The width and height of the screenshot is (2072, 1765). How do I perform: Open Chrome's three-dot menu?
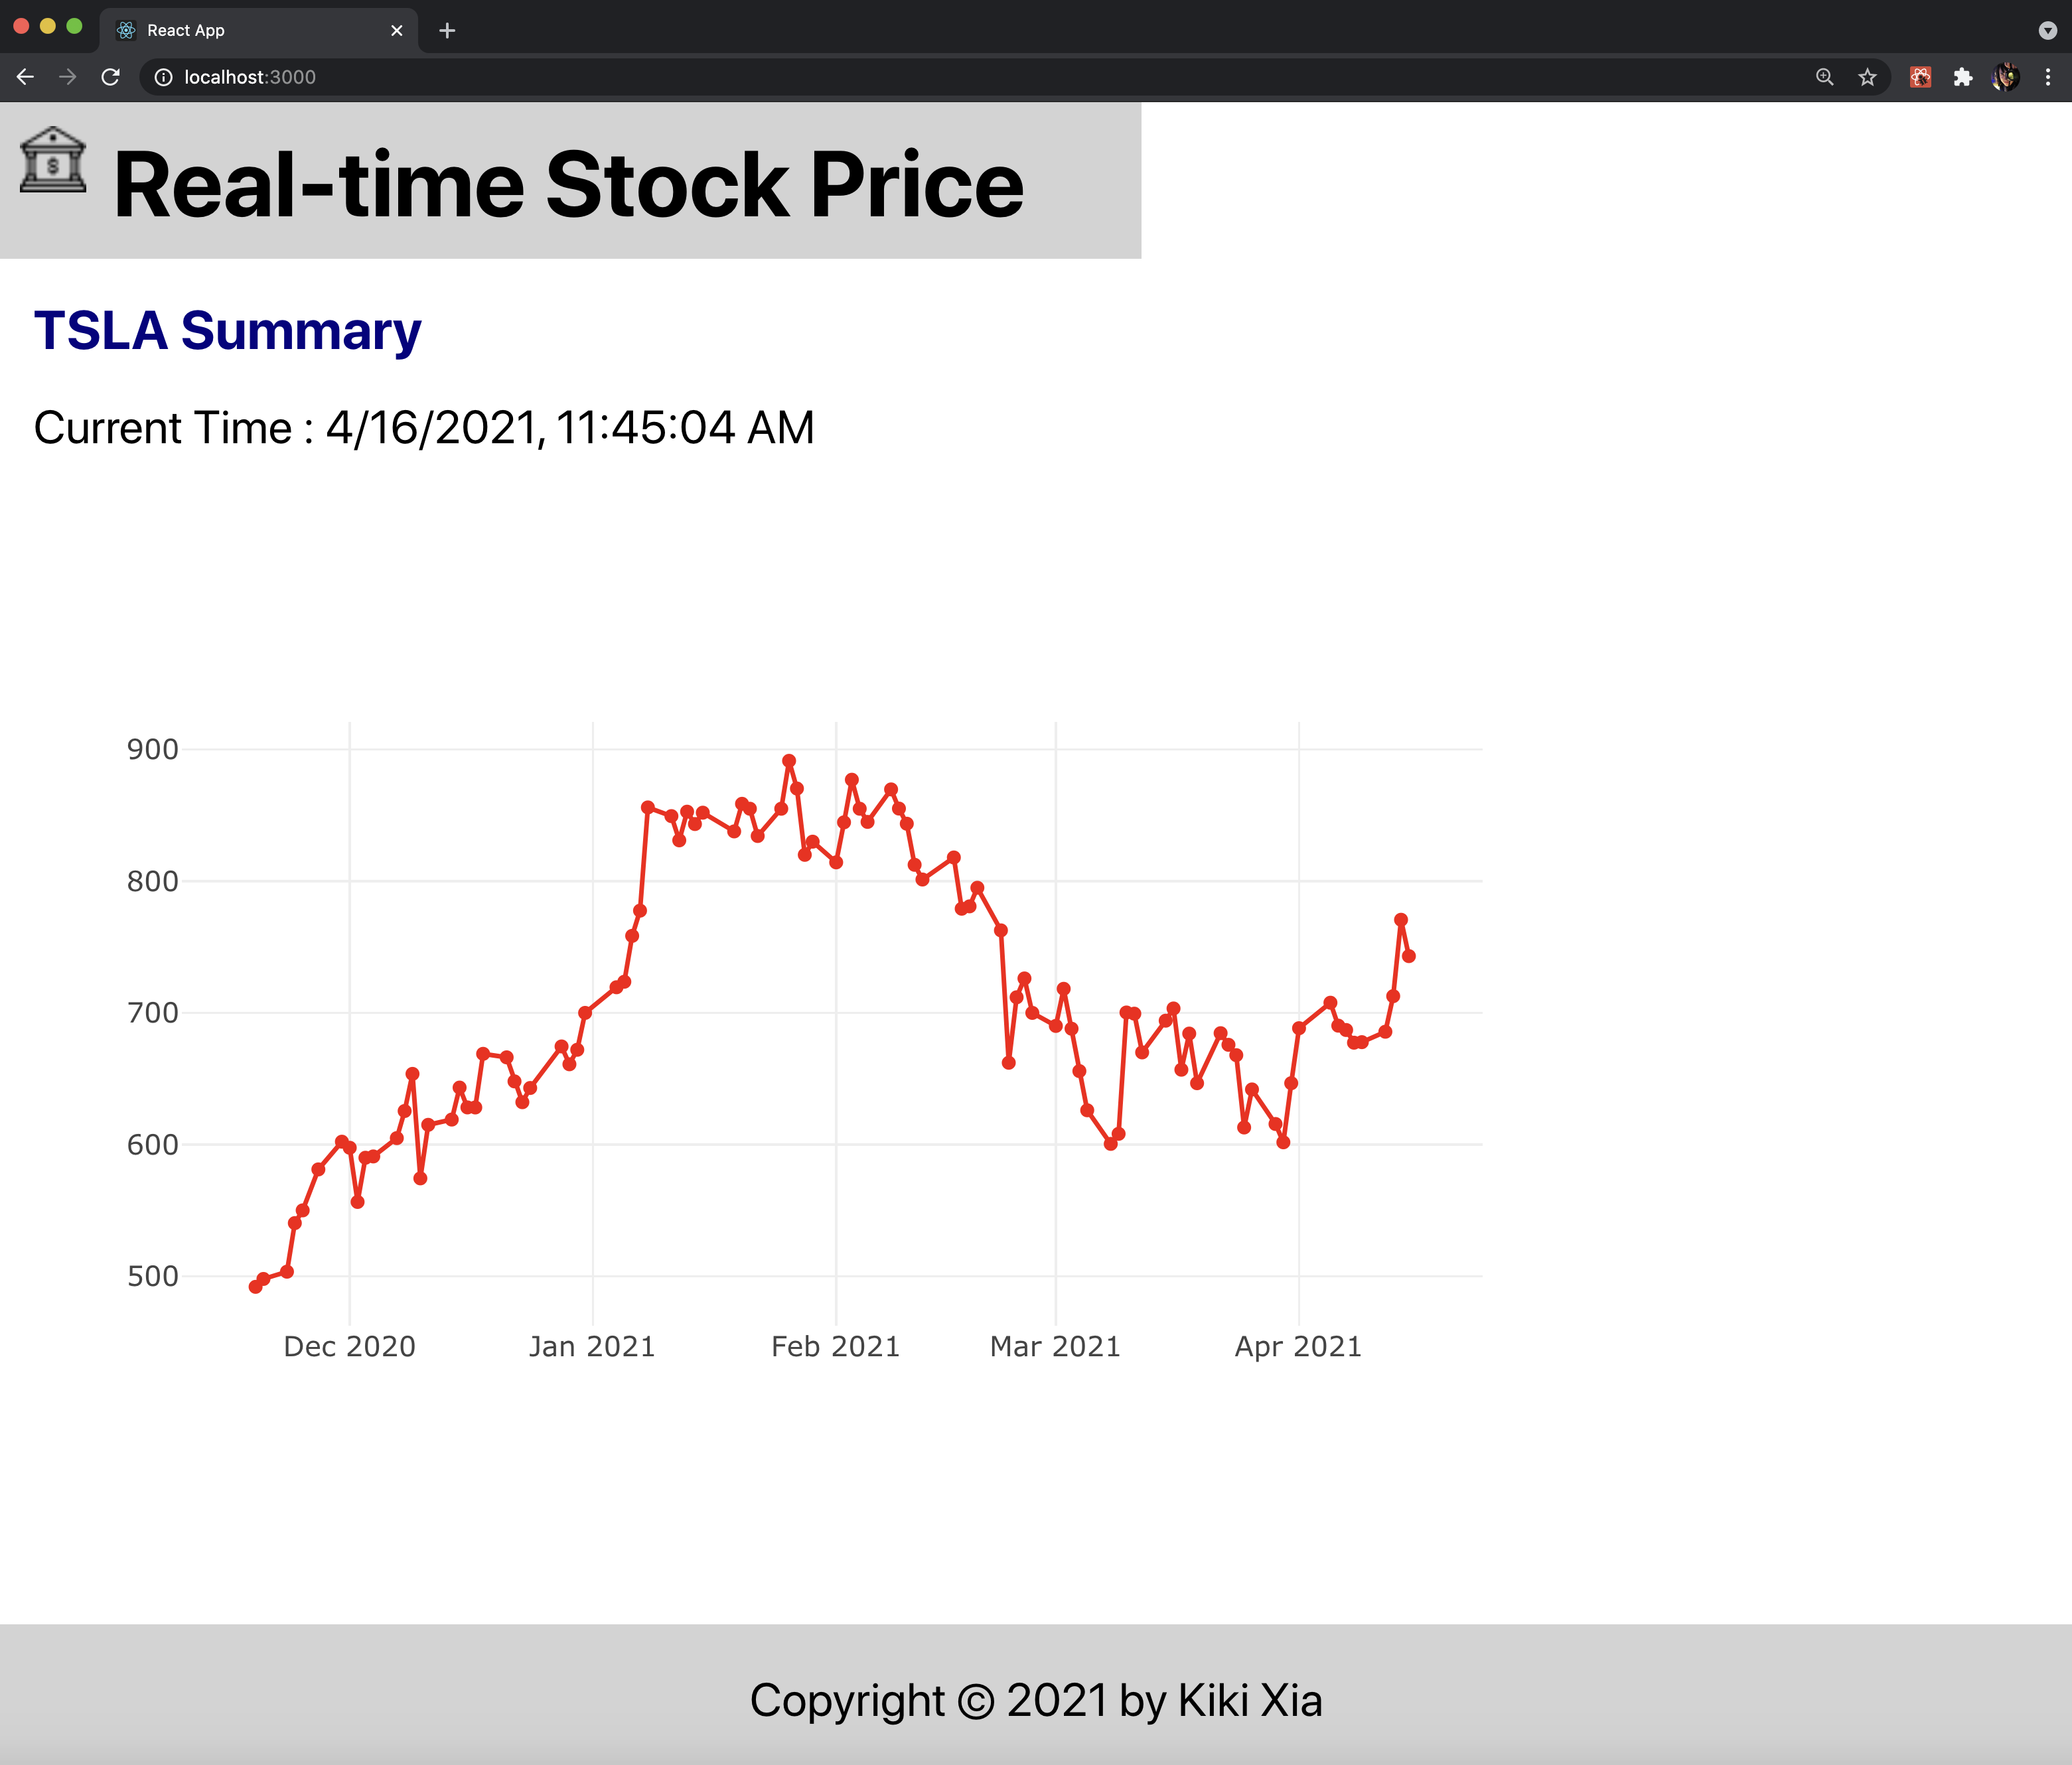tap(2047, 77)
